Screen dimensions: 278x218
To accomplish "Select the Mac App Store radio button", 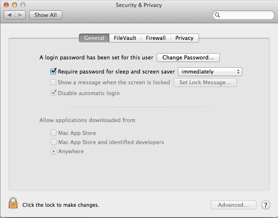I will pyautogui.click(x=54, y=133).
